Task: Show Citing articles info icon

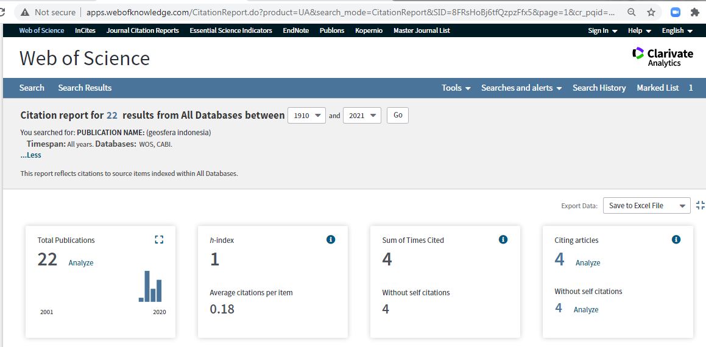Action: [x=676, y=239]
